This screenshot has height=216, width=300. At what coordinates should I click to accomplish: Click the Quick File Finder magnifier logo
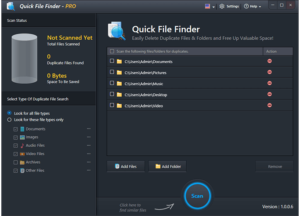pos(117,32)
